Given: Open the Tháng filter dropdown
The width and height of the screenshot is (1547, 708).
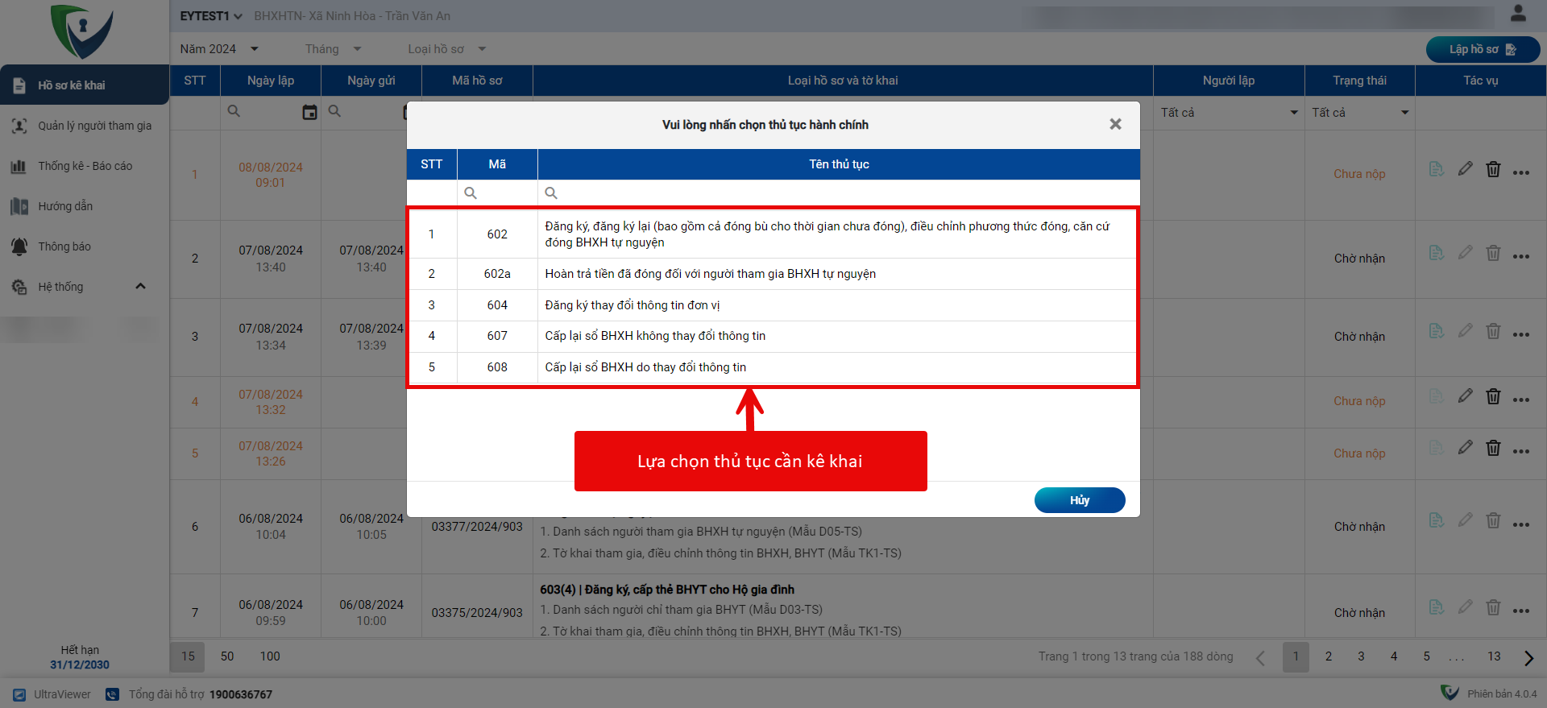Looking at the screenshot, I should (x=333, y=49).
